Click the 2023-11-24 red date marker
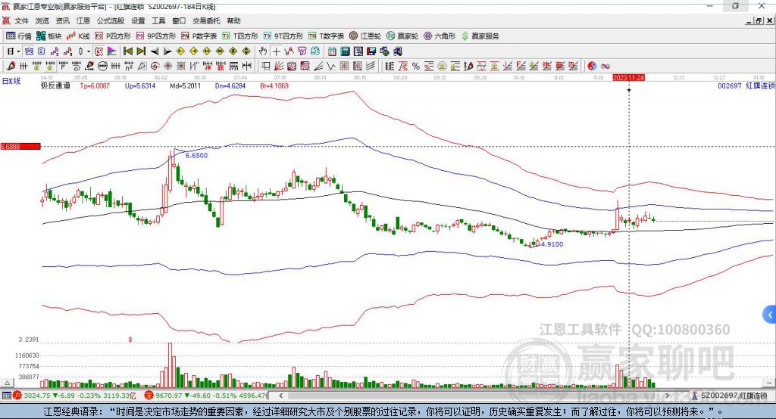This screenshot has height=419, width=776. point(628,78)
